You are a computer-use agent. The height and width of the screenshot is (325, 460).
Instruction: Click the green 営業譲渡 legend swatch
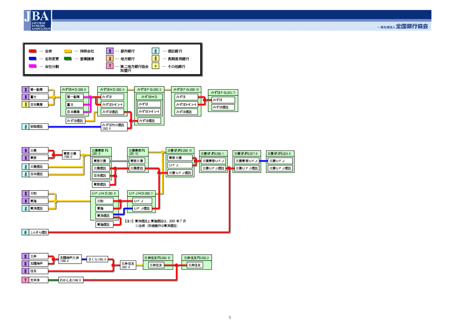[68, 59]
